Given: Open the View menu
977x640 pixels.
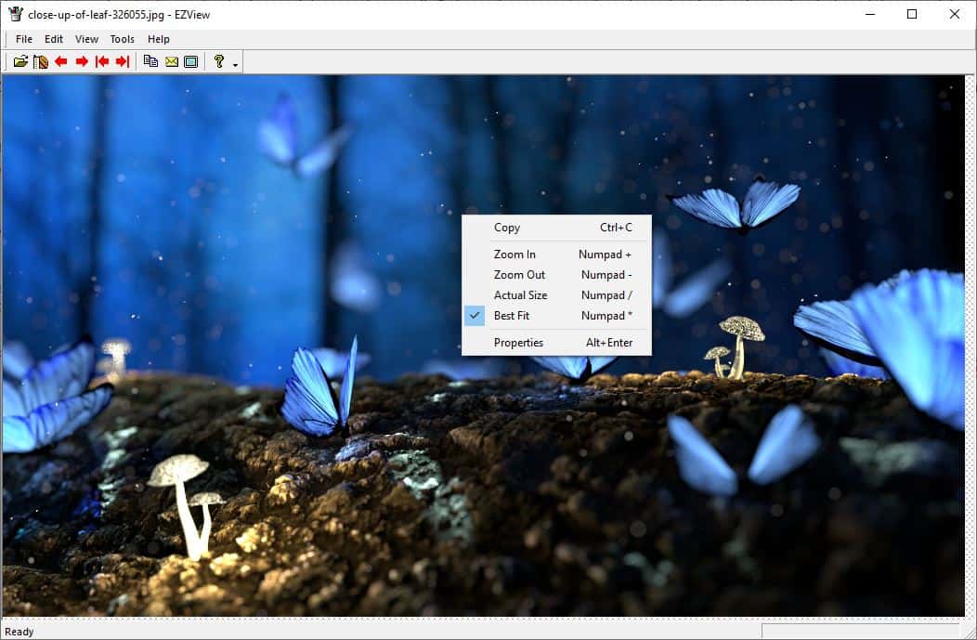Looking at the screenshot, I should (86, 39).
